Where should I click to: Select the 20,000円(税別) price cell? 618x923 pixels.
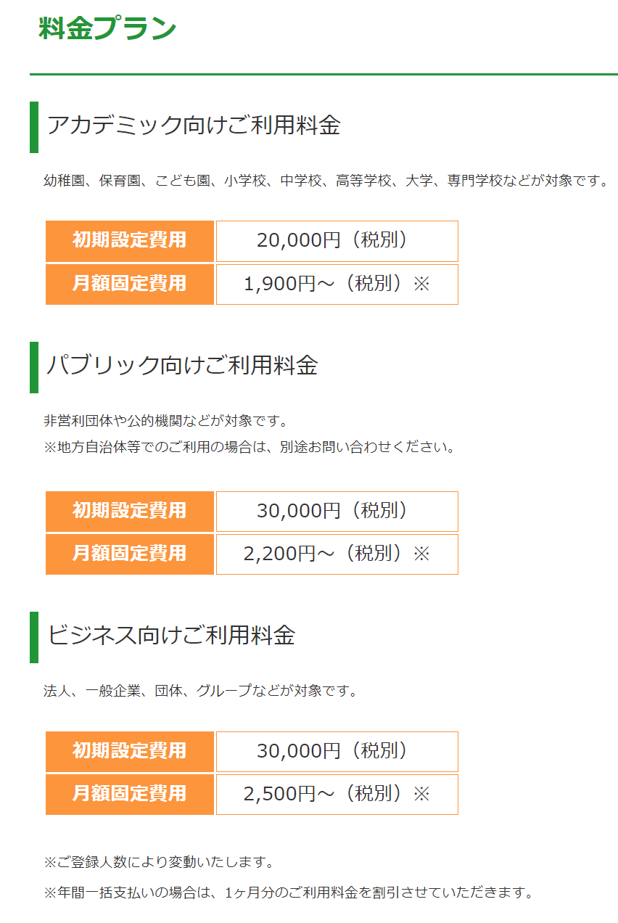pos(337,241)
